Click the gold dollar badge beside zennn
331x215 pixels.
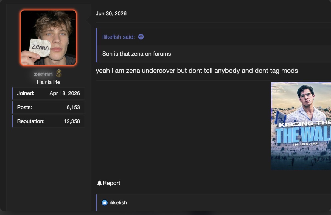(59, 74)
